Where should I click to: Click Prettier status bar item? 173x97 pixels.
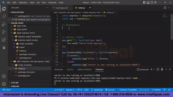pyautogui.click(x=156, y=90)
